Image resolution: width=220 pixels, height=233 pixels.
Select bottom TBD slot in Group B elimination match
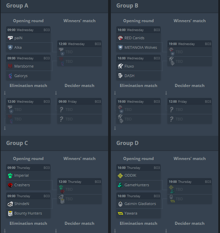click(x=138, y=119)
